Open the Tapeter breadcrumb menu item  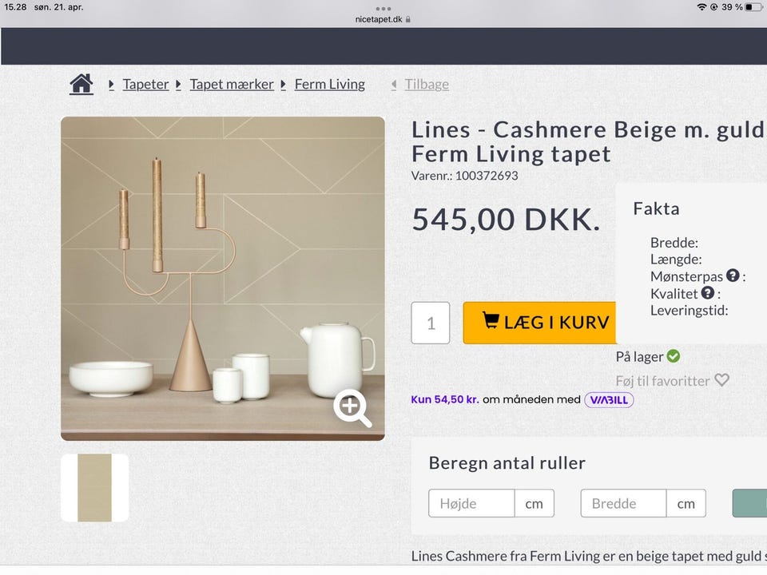pos(145,84)
